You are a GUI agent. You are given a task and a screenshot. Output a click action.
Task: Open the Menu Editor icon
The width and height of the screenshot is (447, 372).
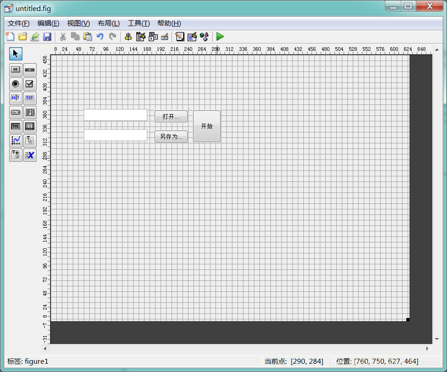pyautogui.click(x=140, y=37)
